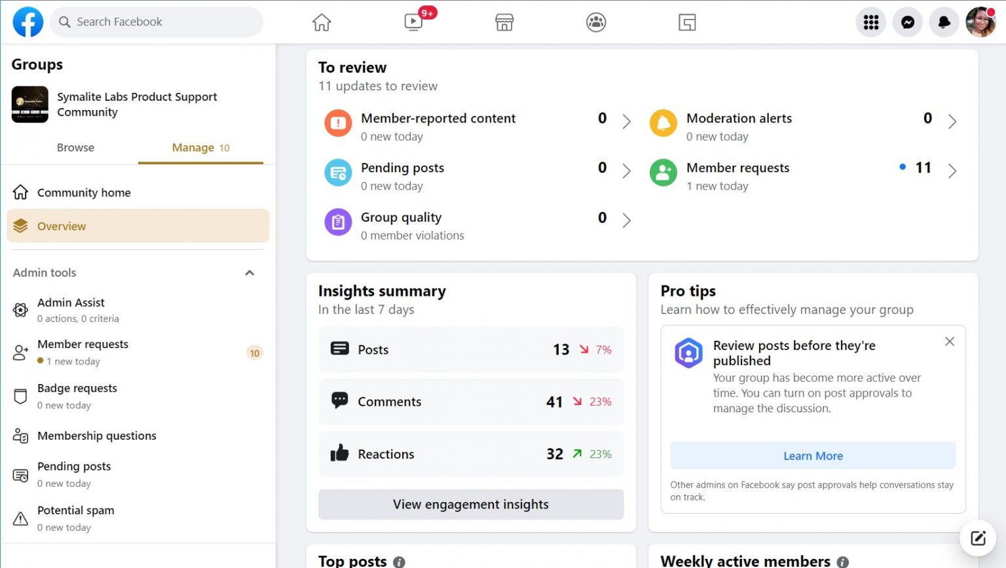Image resolution: width=1006 pixels, height=568 pixels.
Task: Open Messenger from the top right
Action: coord(907,22)
